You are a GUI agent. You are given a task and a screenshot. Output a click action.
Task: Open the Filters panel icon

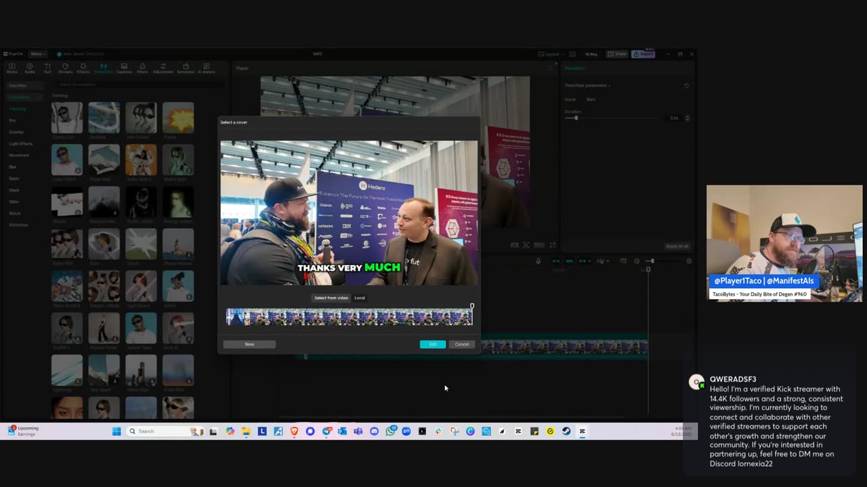pyautogui.click(x=142, y=68)
